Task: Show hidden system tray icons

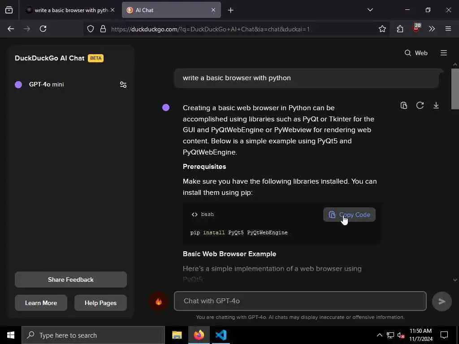Action: pyautogui.click(x=379, y=335)
